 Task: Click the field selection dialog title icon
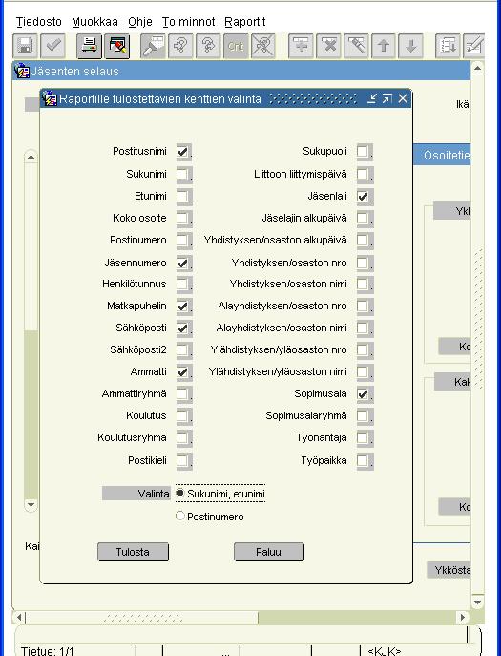[50, 98]
